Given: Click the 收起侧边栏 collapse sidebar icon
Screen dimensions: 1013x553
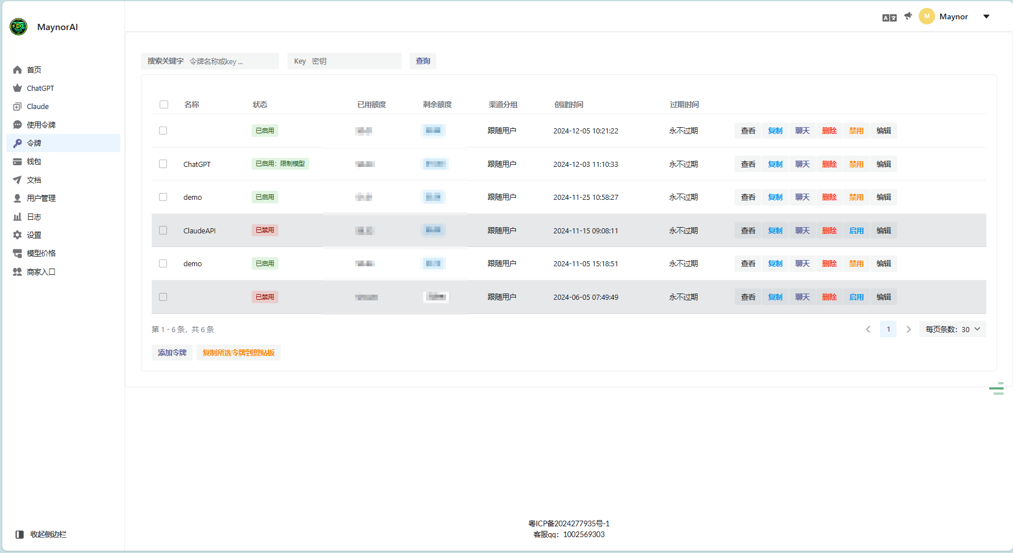Looking at the screenshot, I should point(20,534).
